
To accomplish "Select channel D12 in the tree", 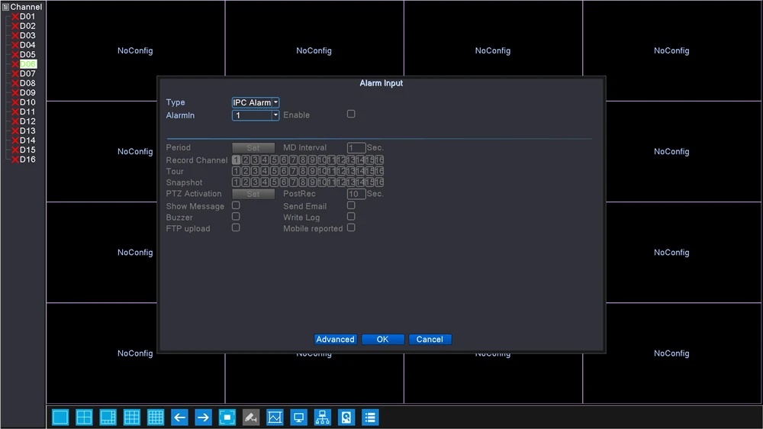I will (27, 121).
